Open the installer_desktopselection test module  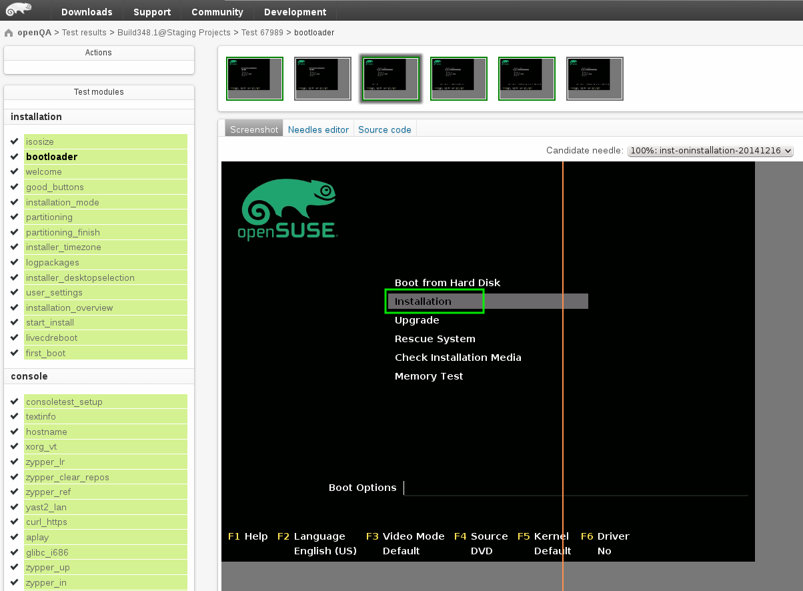[105, 277]
